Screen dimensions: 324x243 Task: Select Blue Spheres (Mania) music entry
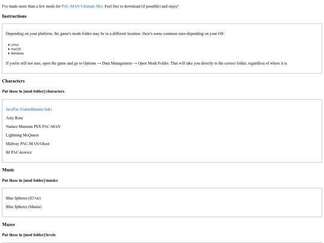pyautogui.click(x=23, y=206)
